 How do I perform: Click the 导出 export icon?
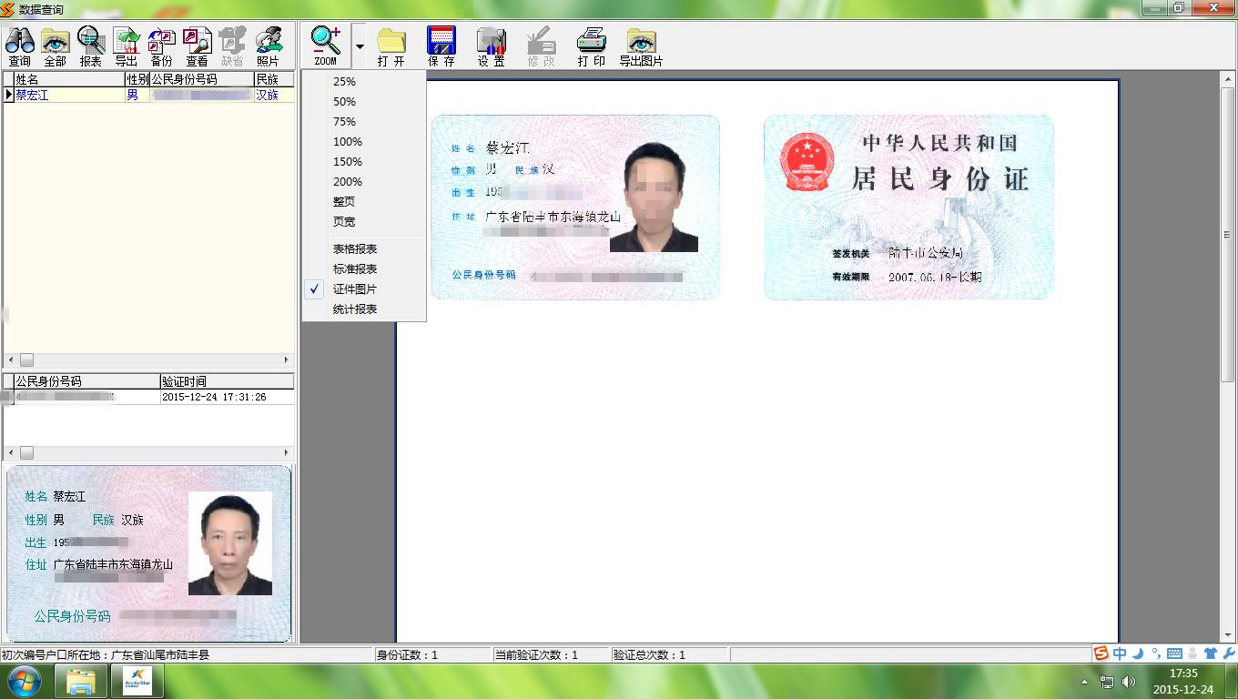point(127,46)
